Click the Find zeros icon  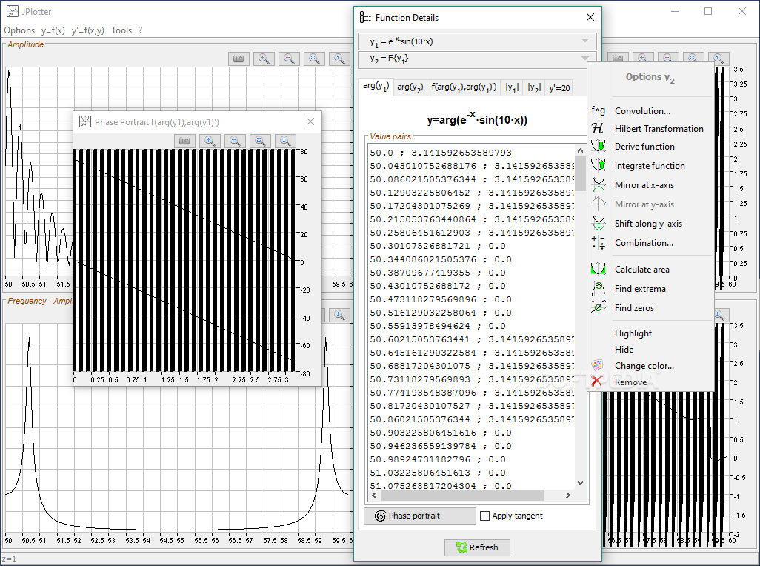pyautogui.click(x=598, y=307)
